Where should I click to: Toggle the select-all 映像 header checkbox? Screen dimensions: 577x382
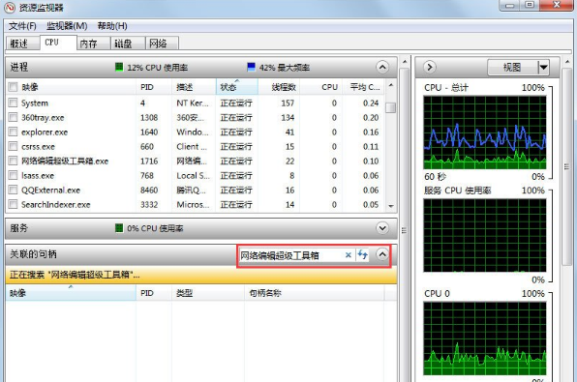click(x=13, y=87)
